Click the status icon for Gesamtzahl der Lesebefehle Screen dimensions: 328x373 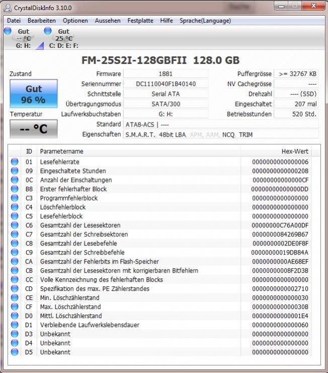[x=15, y=243]
